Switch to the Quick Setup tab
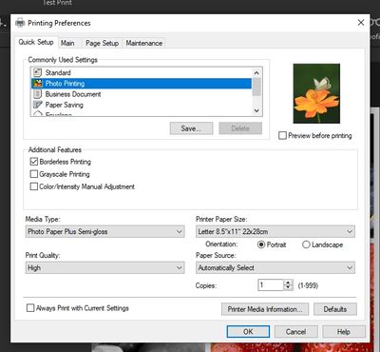The height and width of the screenshot is (352, 380). tap(36, 42)
